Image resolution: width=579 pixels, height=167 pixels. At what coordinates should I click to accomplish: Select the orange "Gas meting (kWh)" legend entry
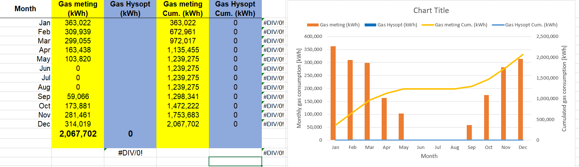(333, 25)
